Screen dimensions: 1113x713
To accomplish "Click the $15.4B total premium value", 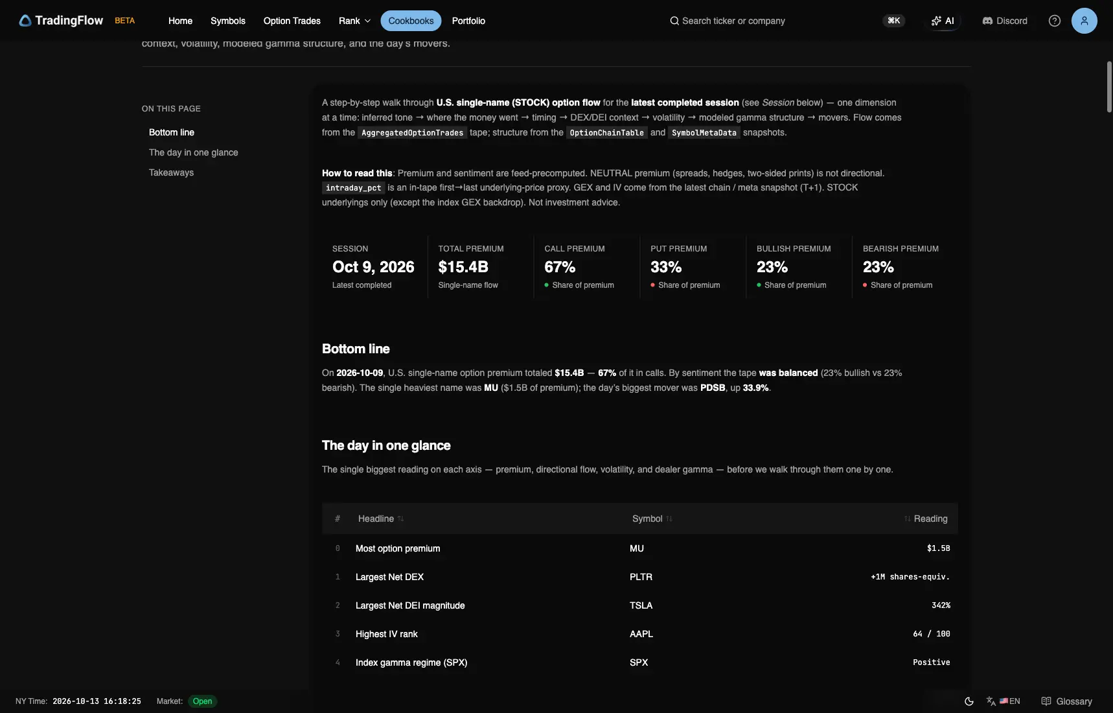I will [x=463, y=267].
